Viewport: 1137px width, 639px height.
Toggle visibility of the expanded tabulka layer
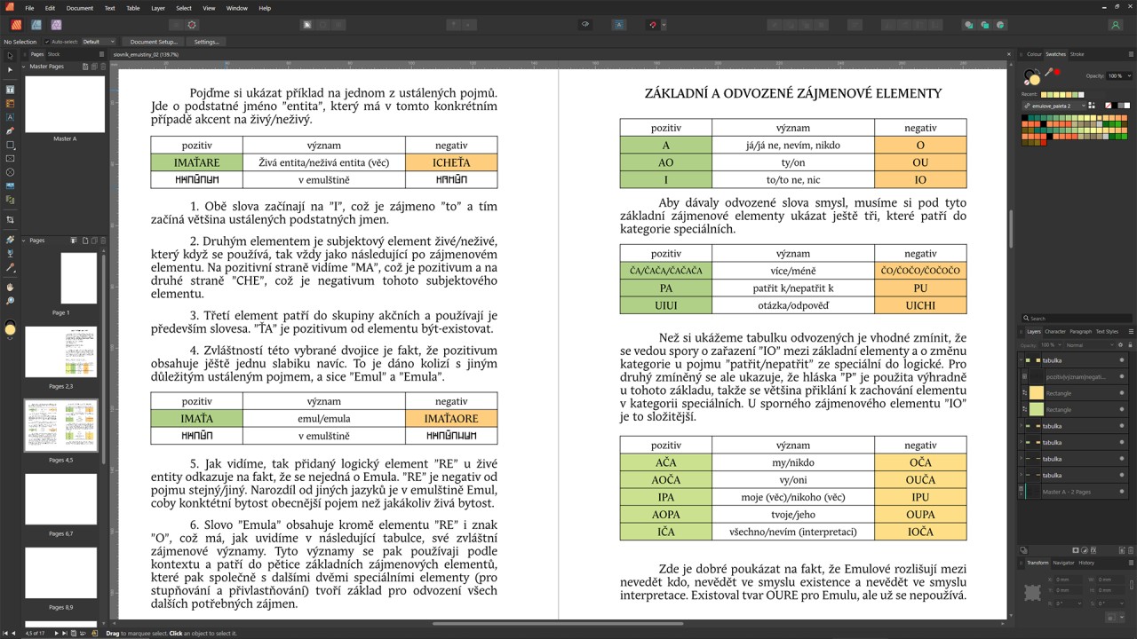(1122, 360)
